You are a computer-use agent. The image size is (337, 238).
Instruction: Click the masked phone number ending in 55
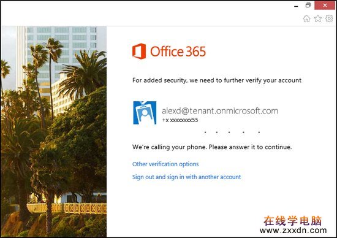point(180,120)
